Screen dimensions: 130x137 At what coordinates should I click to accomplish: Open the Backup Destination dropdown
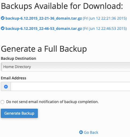(65, 67)
